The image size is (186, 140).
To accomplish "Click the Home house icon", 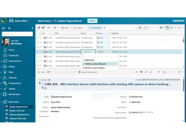I will tap(5, 50).
